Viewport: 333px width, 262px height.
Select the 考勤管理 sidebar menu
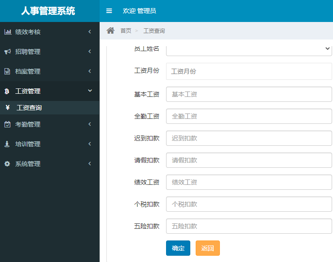[28, 124]
